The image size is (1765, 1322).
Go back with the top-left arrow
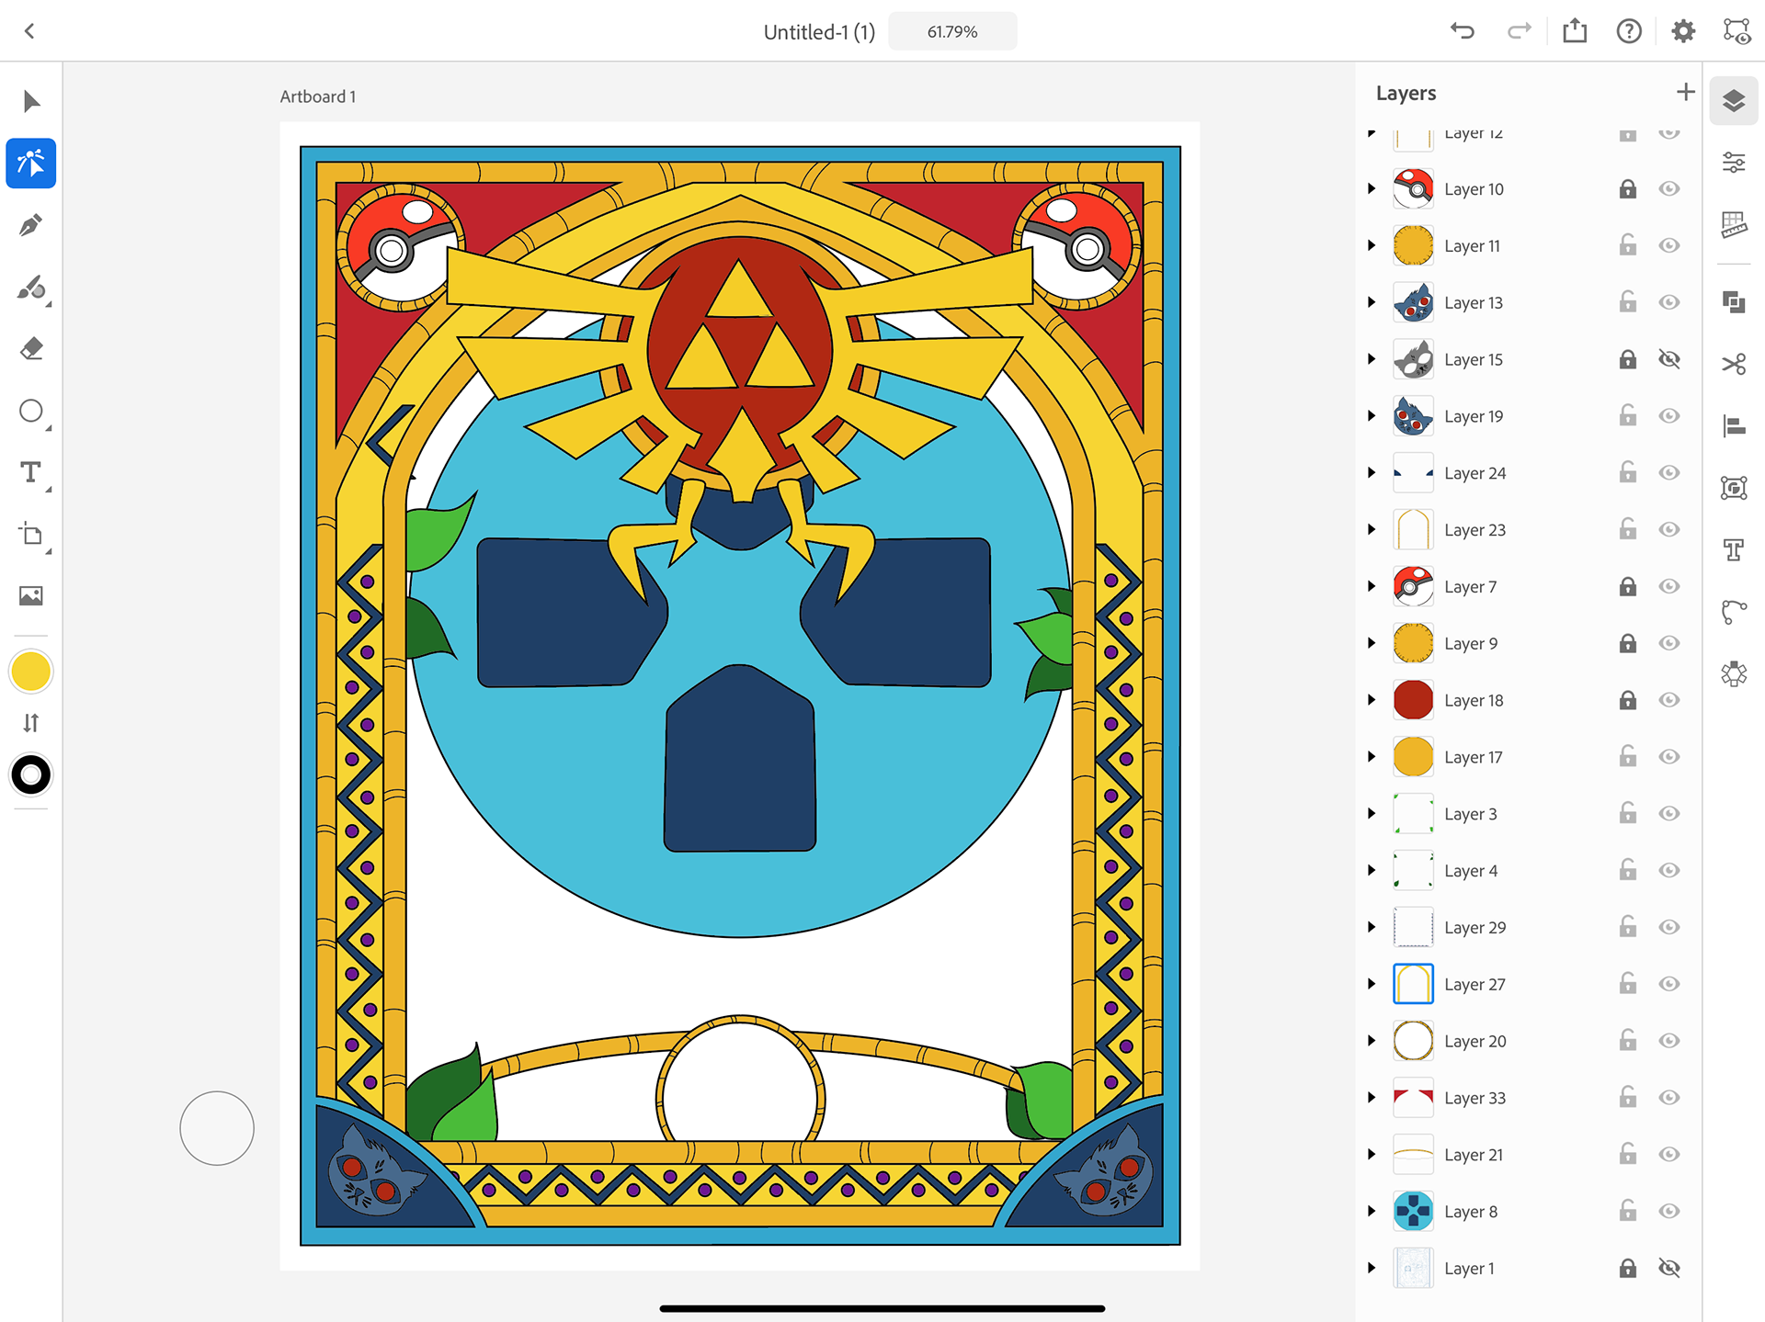point(29,31)
